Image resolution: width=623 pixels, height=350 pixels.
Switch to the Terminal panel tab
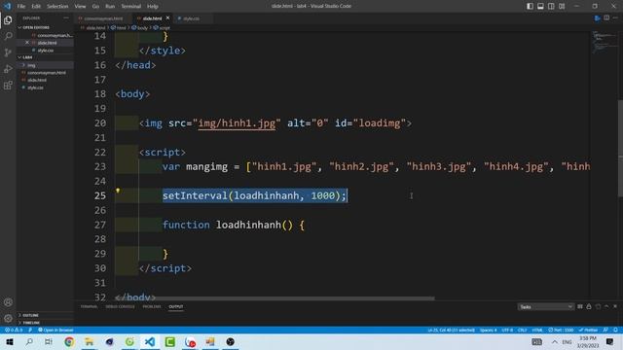point(89,307)
